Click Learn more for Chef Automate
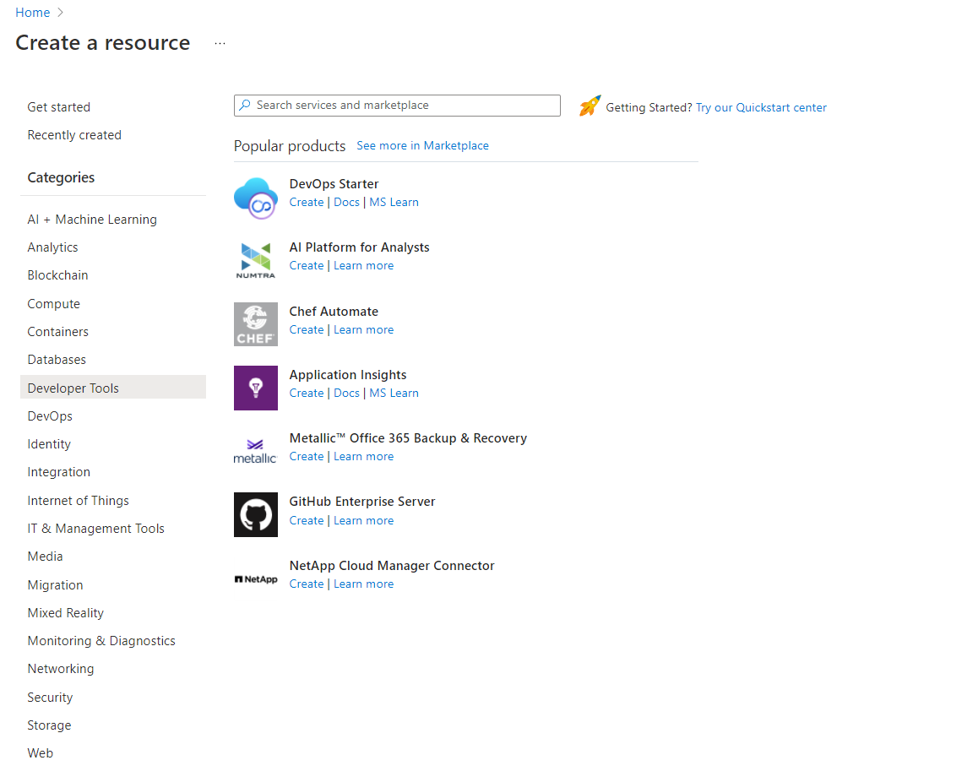This screenshot has height=782, width=978. point(364,330)
